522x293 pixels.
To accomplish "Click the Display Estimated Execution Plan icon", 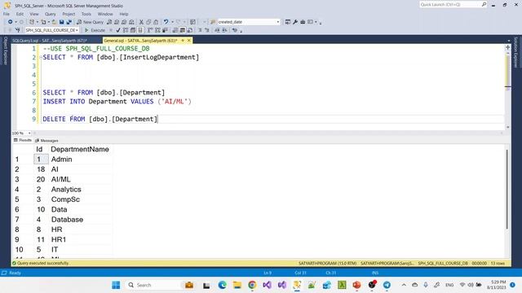I will coord(126,30).
